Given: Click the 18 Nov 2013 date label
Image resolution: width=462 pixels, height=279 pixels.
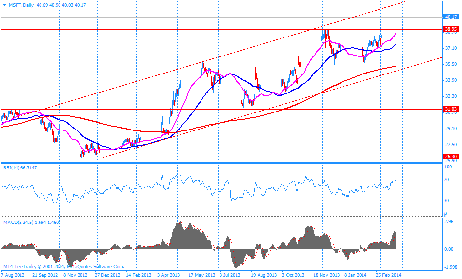Looking at the screenshot, I should (x=326, y=275).
